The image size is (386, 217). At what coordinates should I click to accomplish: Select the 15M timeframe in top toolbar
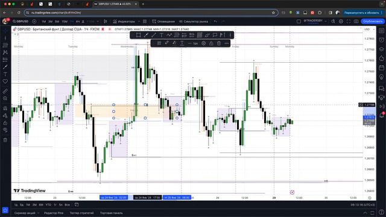coord(65,22)
